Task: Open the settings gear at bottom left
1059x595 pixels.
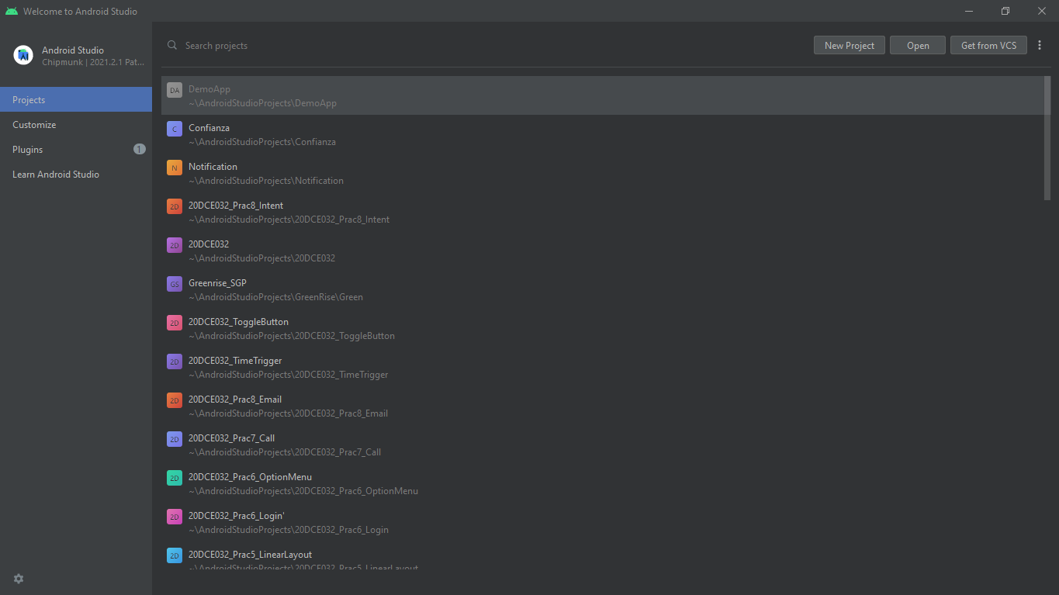Action: tap(19, 579)
